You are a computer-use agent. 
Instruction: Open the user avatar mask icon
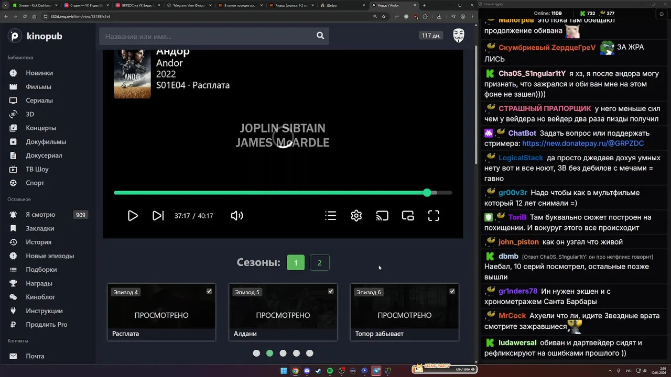coord(459,36)
